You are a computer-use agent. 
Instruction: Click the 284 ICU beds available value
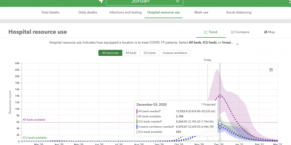(x=178, y=132)
